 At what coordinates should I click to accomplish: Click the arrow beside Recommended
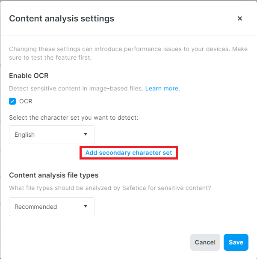pyautogui.click(x=86, y=206)
